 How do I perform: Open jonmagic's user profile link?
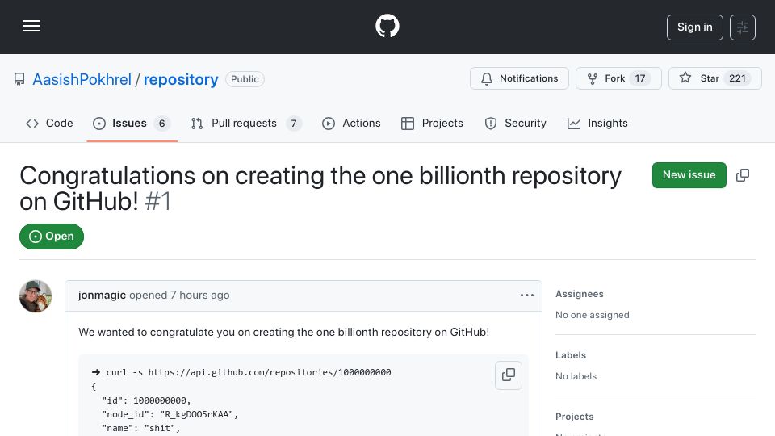(x=102, y=296)
